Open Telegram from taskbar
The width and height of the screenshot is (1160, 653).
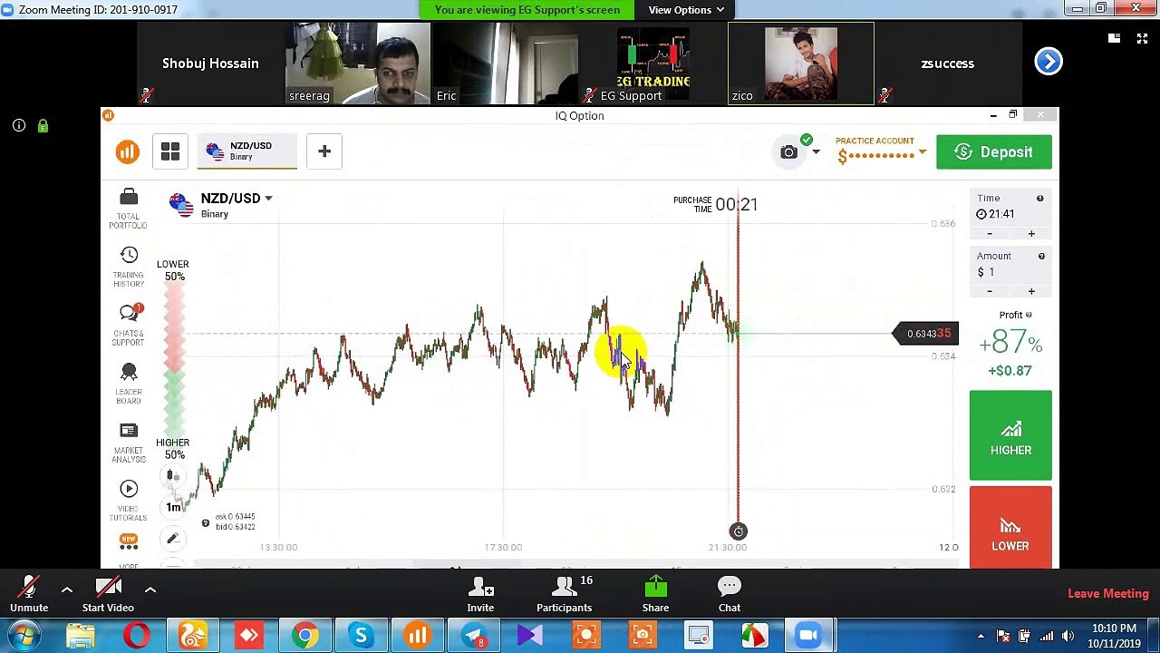click(474, 636)
